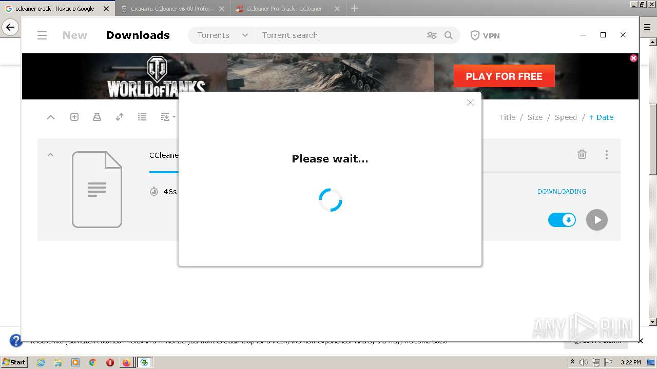Sort downloads by Date

click(602, 117)
